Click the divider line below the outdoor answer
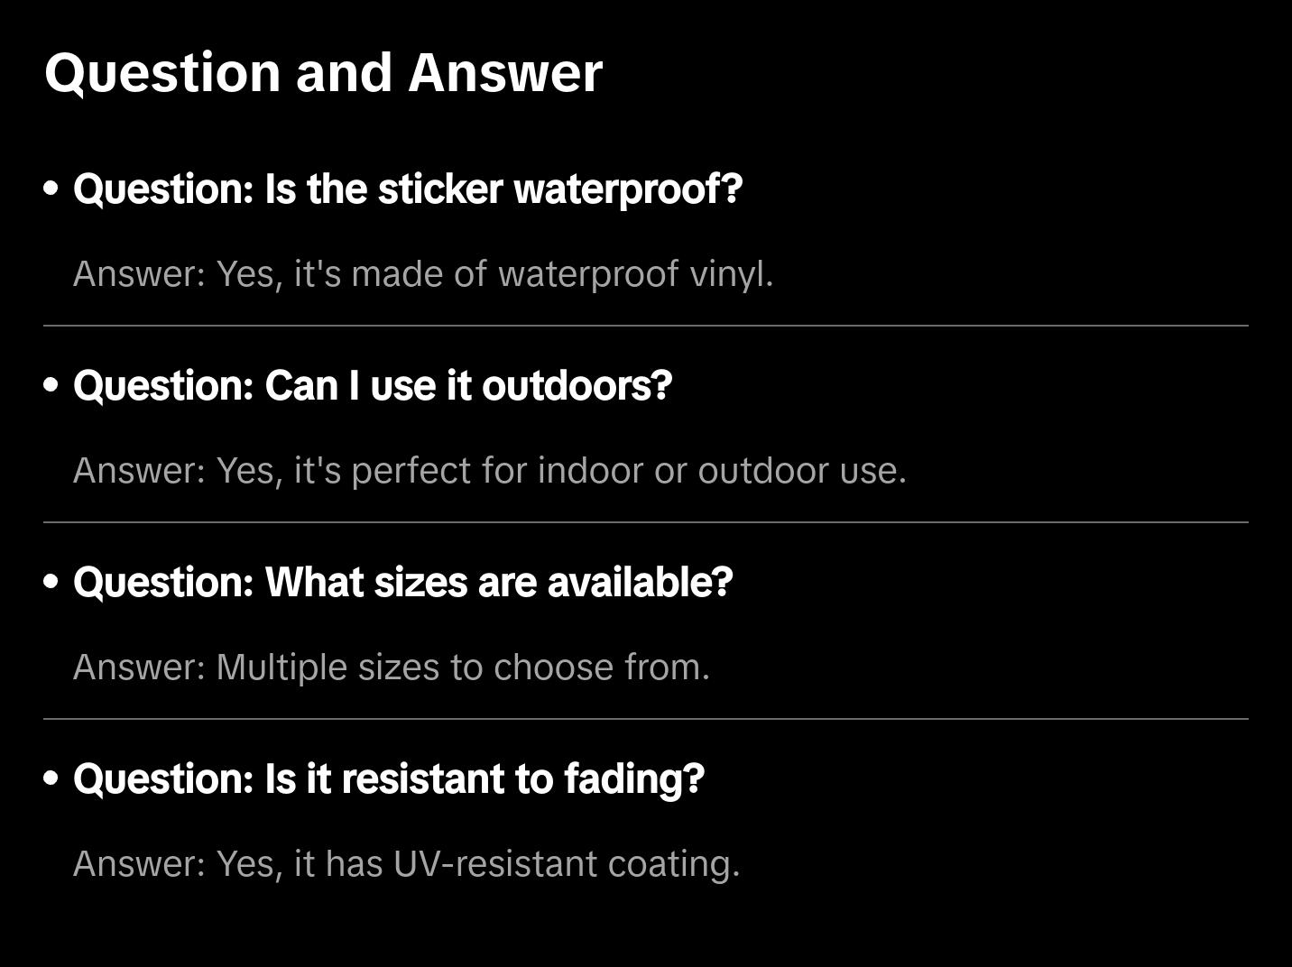The image size is (1292, 967). 646,522
